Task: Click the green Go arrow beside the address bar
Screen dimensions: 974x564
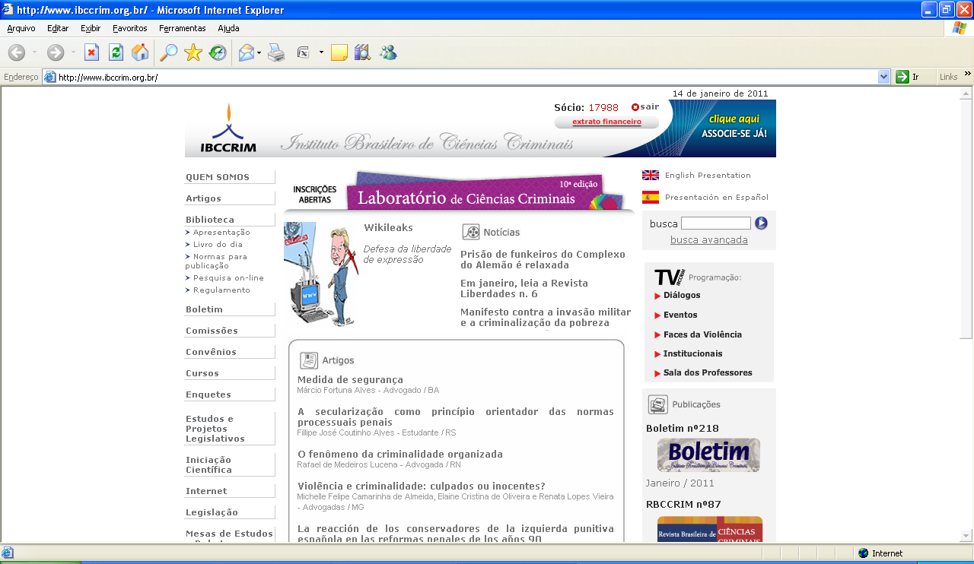Action: 902,77
